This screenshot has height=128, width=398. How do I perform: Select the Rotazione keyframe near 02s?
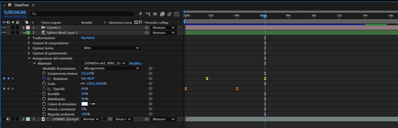[207, 79]
